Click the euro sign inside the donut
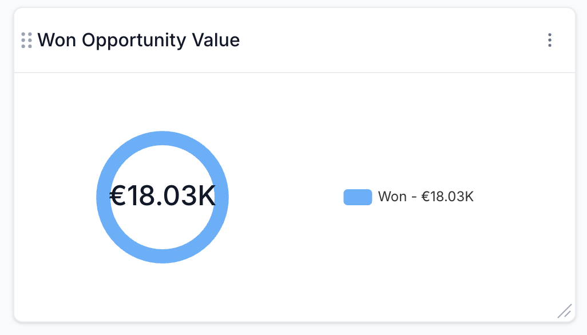Image resolution: width=587 pixels, height=335 pixels. [117, 196]
